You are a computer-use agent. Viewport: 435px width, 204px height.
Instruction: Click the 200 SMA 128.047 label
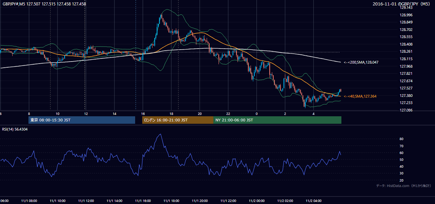[x=361, y=63]
